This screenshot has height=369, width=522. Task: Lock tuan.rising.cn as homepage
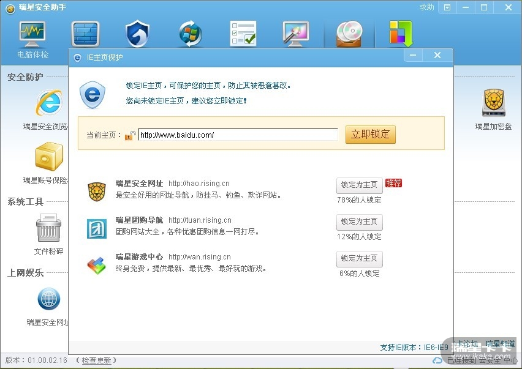tap(360, 222)
